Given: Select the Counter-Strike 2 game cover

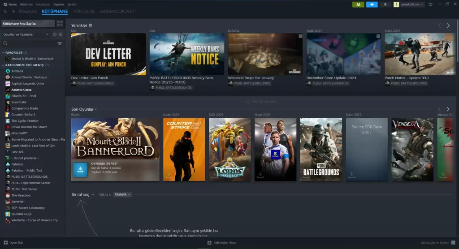Looking at the screenshot, I should pyautogui.click(x=184, y=149).
